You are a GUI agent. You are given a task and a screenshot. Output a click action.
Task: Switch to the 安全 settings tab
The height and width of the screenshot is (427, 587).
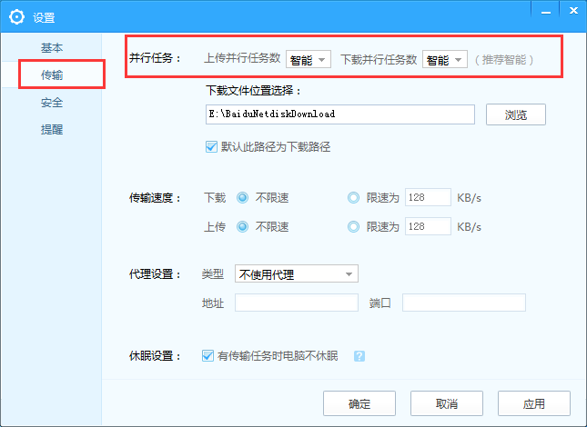52,103
